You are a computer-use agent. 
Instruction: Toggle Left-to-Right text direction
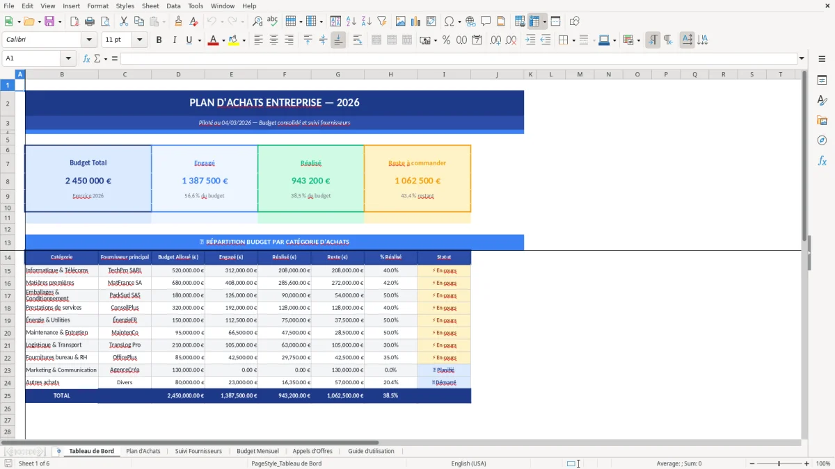click(x=653, y=40)
